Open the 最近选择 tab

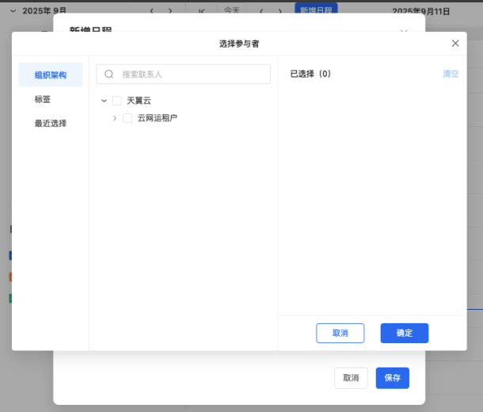point(51,123)
